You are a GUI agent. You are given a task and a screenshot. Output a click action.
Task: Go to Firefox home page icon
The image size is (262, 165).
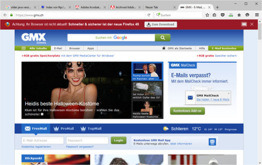[x=239, y=15]
